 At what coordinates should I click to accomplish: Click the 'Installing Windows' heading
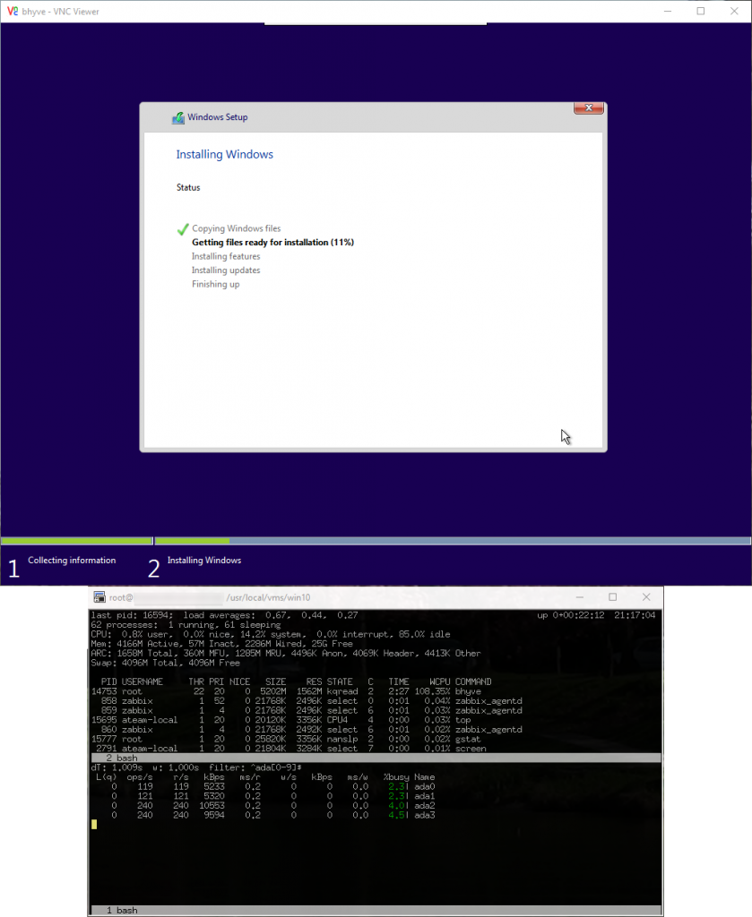tap(225, 154)
